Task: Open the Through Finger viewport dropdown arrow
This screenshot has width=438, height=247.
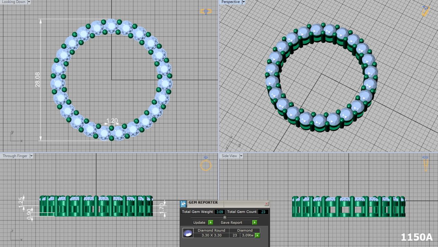Action: click(31, 156)
